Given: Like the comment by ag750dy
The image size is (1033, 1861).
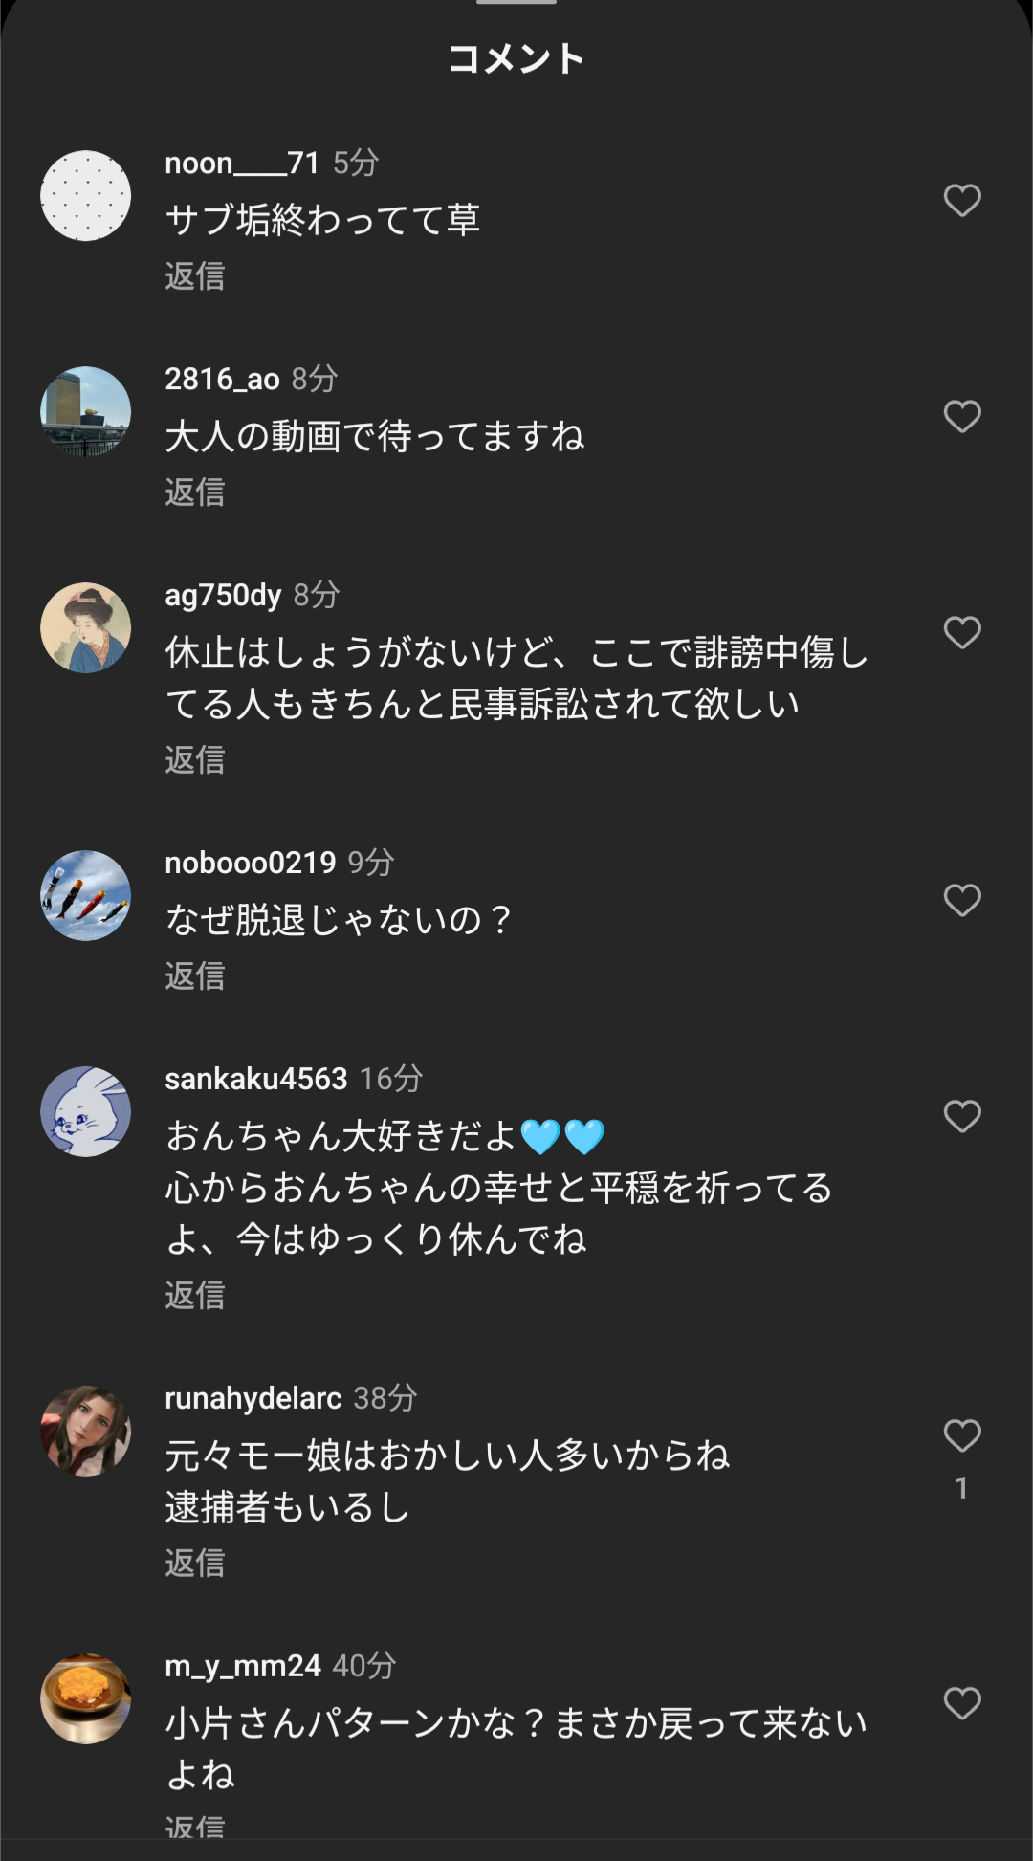Looking at the screenshot, I should click(x=962, y=633).
